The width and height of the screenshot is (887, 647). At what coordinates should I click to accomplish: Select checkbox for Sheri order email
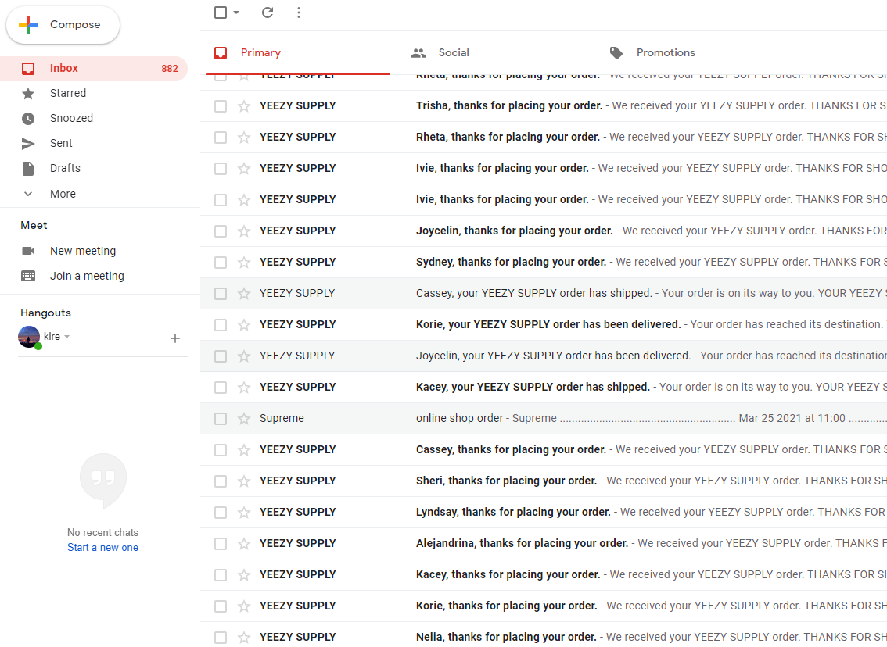tap(221, 481)
